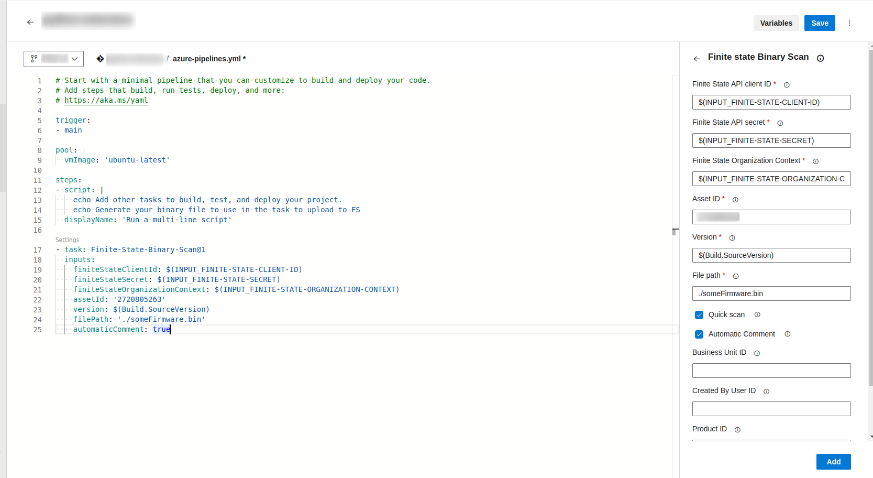This screenshot has height=478, width=873.
Task: Click the 'trigger:' line in editor
Action: pyautogui.click(x=73, y=120)
